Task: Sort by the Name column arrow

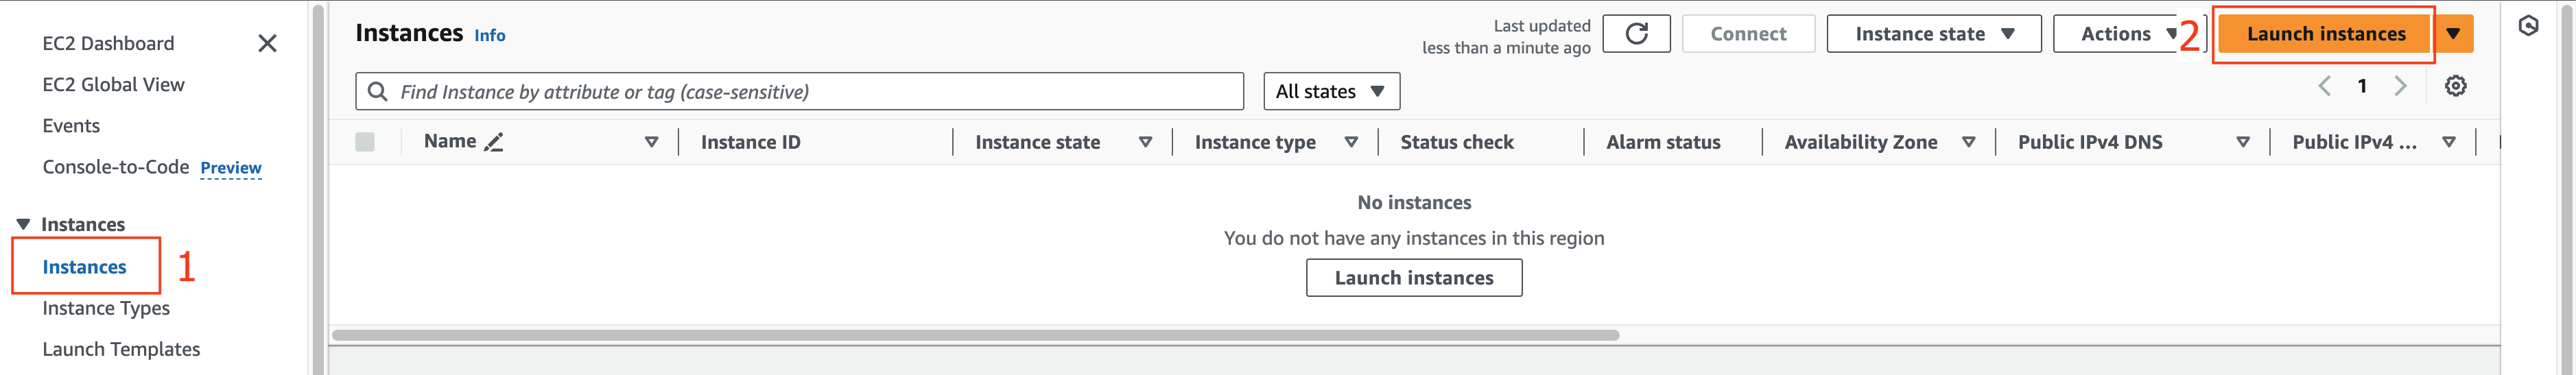Action: pyautogui.click(x=651, y=142)
